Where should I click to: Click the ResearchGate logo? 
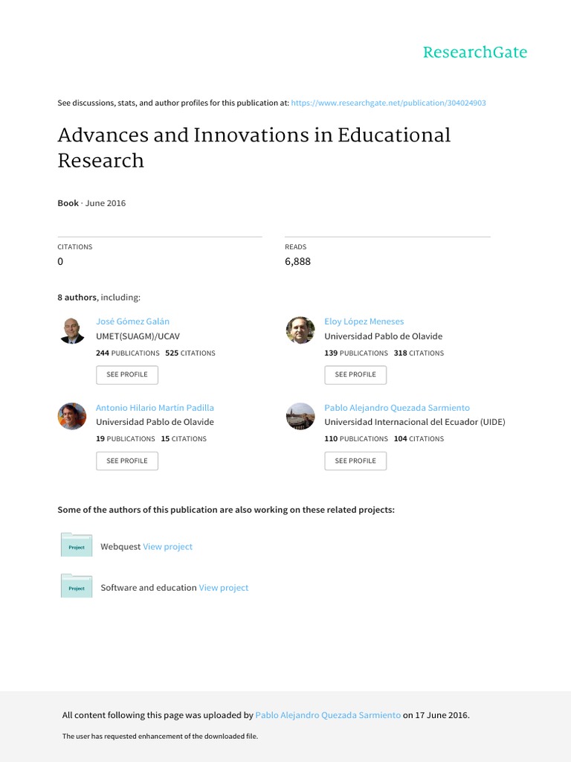click(x=474, y=52)
